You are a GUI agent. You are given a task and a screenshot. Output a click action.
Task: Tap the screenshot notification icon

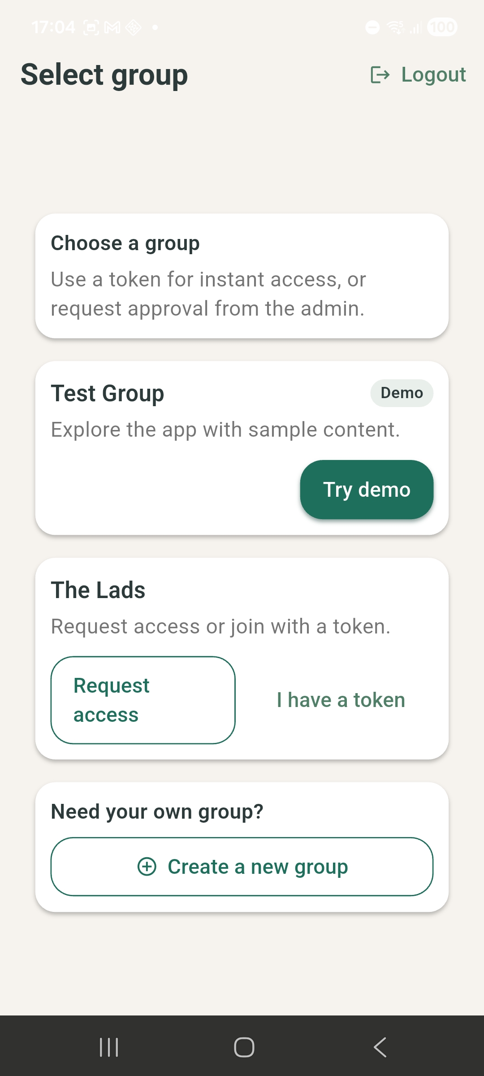coord(91,28)
